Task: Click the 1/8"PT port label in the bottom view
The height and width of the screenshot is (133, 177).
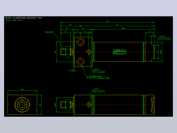Action: pyautogui.click(x=96, y=89)
